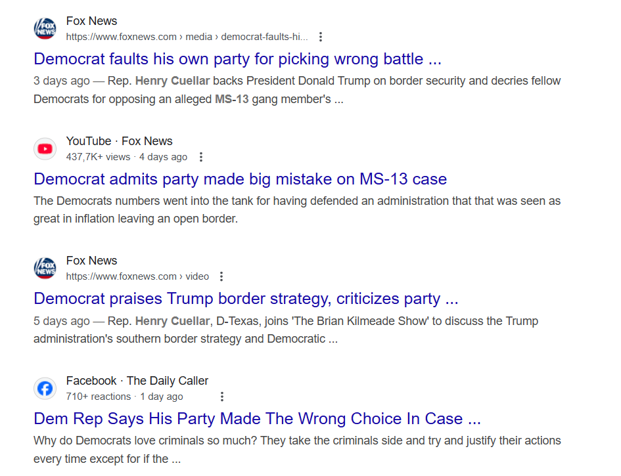Click '710+ reactions' text under Facebook
Image resolution: width=621 pixels, height=476 pixels.
(99, 397)
